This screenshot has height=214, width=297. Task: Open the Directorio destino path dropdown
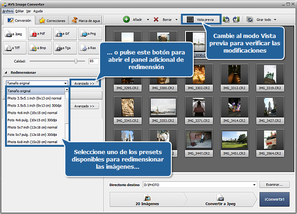(x=254, y=185)
